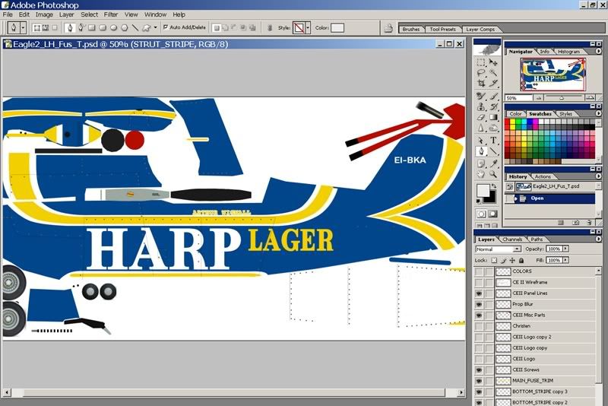Screen dimensions: 608x406
Task: Select the Zoom magnifier tool
Action: click(493, 175)
